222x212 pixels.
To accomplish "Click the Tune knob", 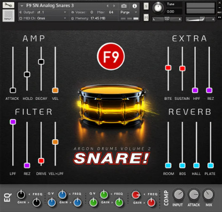I will pos(158,8).
